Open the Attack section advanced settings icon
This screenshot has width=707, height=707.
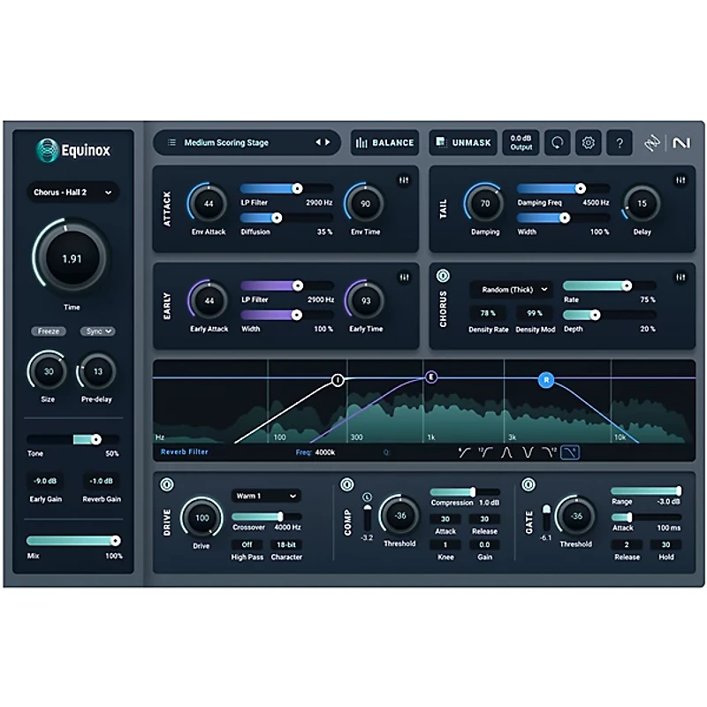404,180
